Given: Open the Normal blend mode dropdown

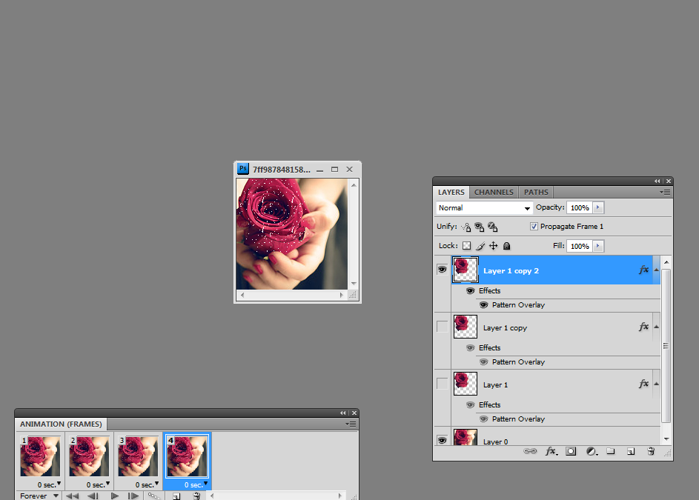Looking at the screenshot, I should [x=485, y=208].
